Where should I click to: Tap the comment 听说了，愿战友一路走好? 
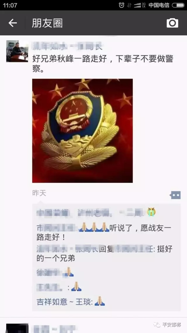point(104,233)
